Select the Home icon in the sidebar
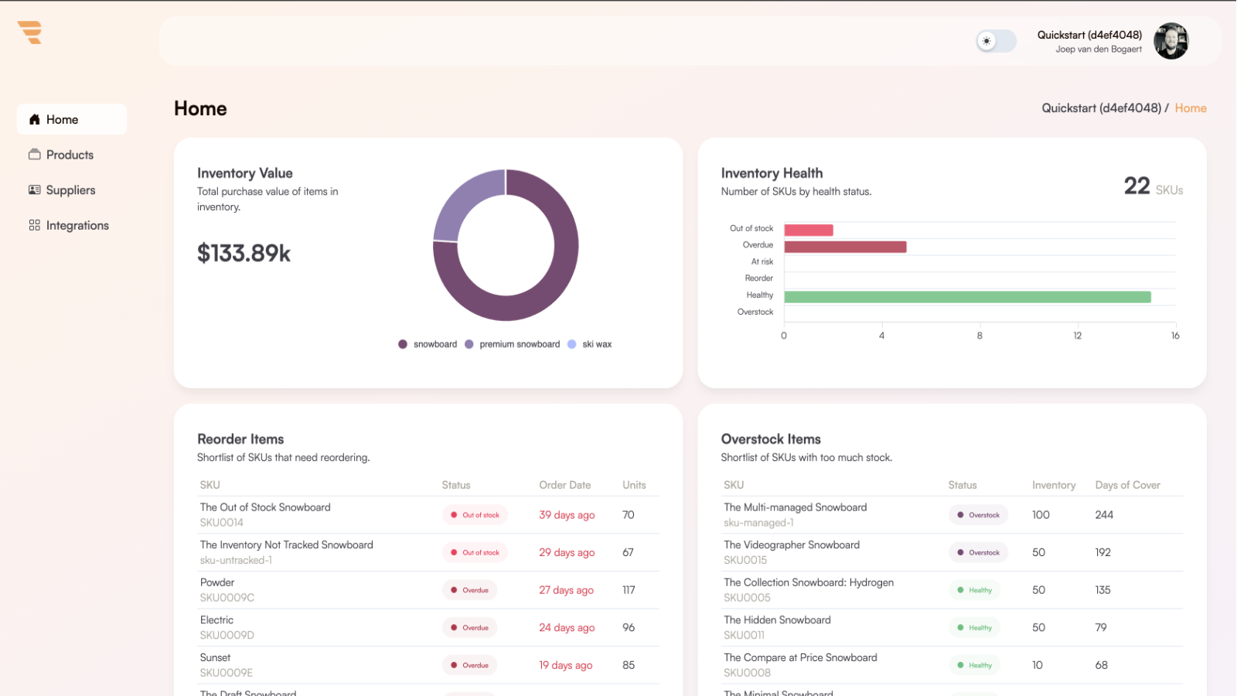Screen dimensions: 1237x696 click(34, 119)
